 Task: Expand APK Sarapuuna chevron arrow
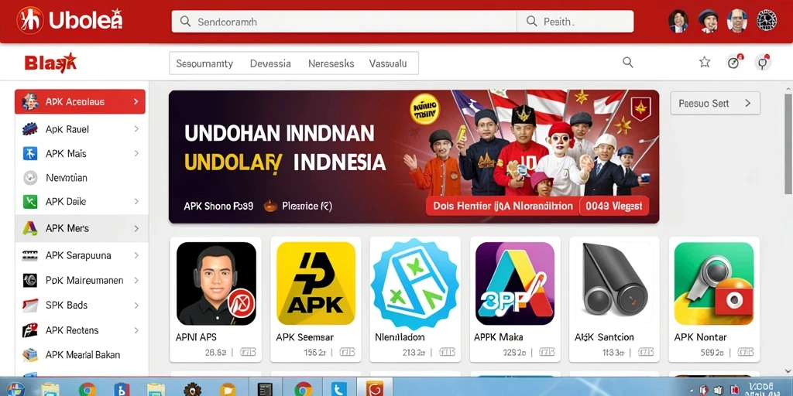coord(136,255)
